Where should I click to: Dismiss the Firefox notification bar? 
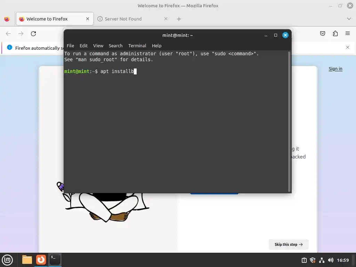click(x=348, y=47)
